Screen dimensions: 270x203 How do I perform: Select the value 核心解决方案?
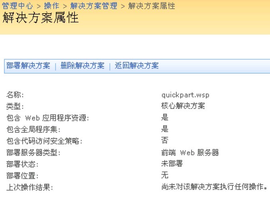(183, 106)
